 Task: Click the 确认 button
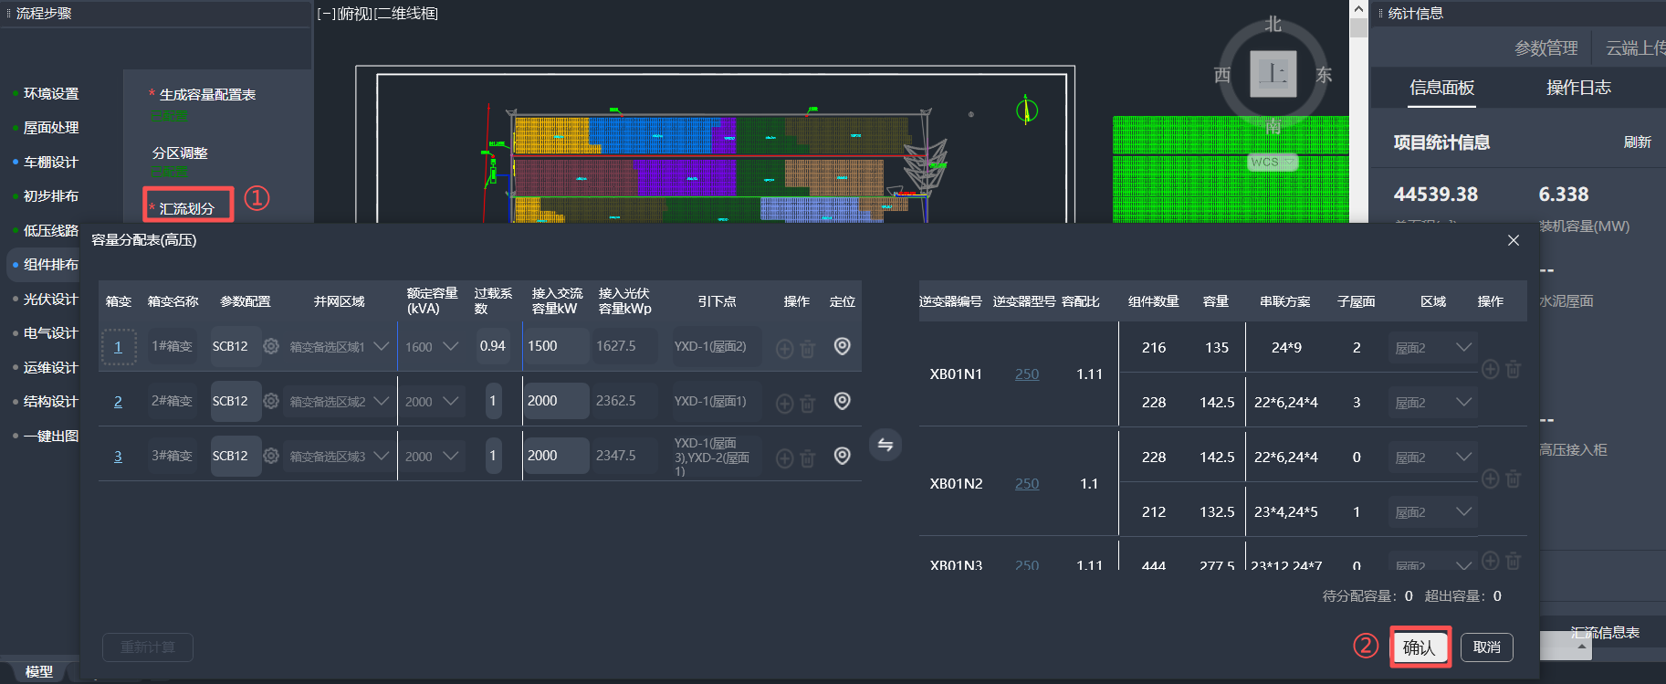(x=1419, y=647)
